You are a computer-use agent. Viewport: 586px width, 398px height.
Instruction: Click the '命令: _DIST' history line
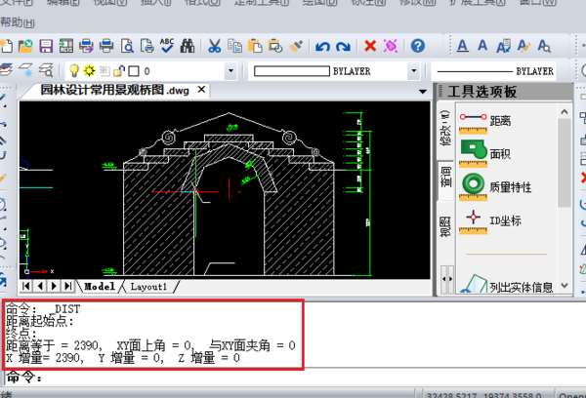click(x=43, y=309)
